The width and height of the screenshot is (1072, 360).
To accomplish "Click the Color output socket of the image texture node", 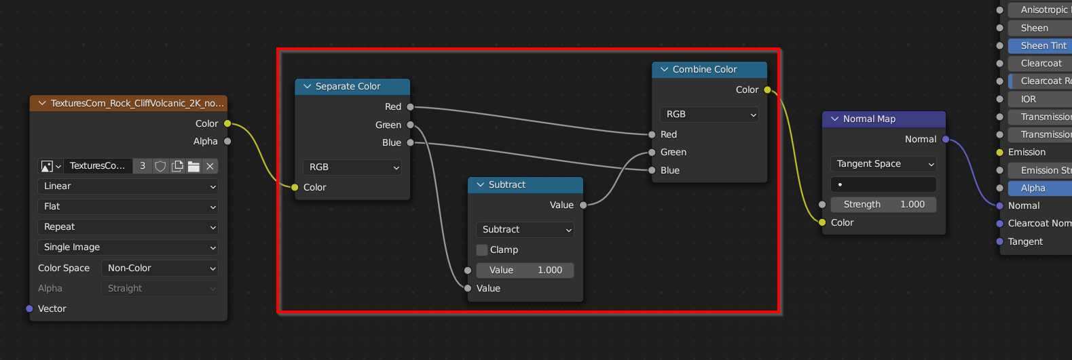I will [x=227, y=123].
